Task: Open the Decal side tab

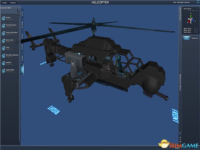Action: (x=22, y=46)
